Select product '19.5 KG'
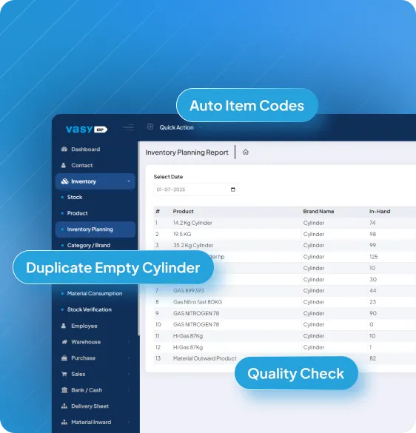Screen dimensions: 416x433 pos(182,234)
